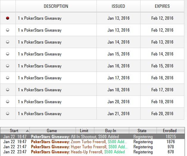
Task: Select the giveaway ticket issued Jan 18, 2016
Action: pyautogui.click(x=8, y=90)
